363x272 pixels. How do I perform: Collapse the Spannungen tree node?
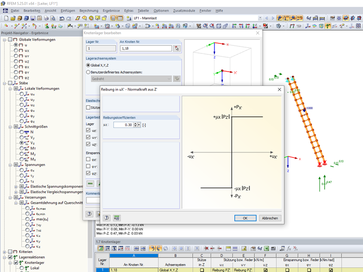click(x=10, y=165)
